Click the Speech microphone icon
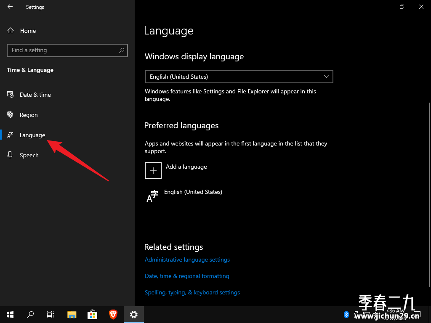 pos(10,155)
